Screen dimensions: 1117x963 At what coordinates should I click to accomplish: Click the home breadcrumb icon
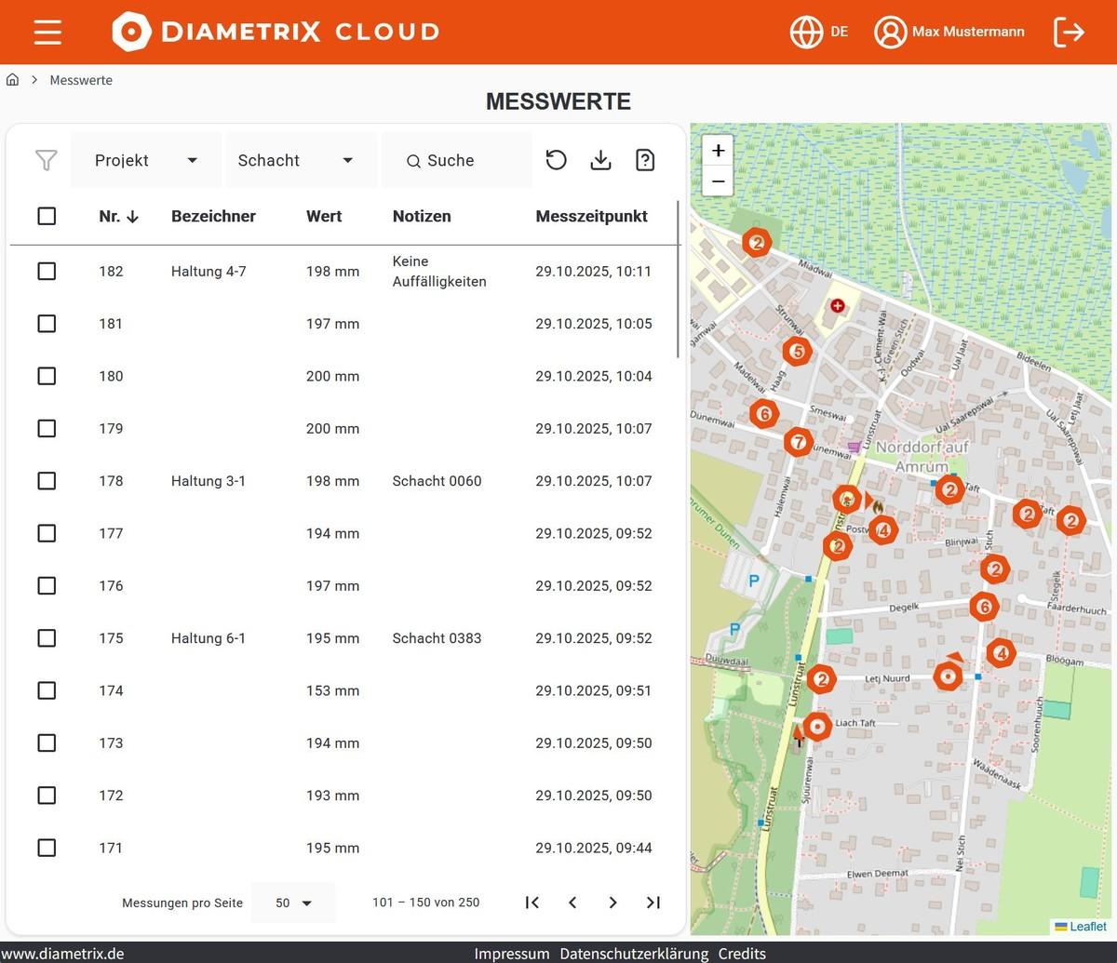12,80
